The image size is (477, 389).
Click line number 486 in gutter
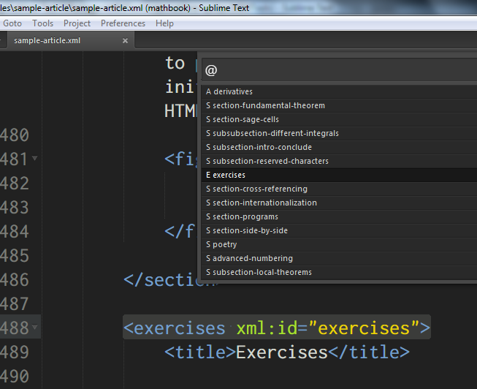(x=15, y=280)
